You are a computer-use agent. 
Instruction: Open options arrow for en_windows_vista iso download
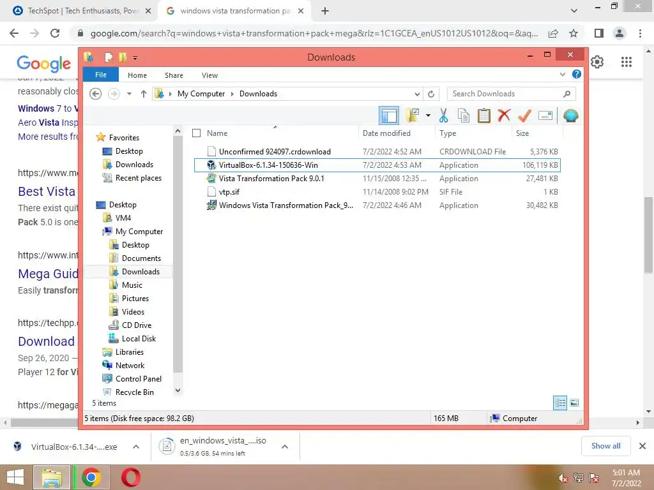[x=285, y=447]
